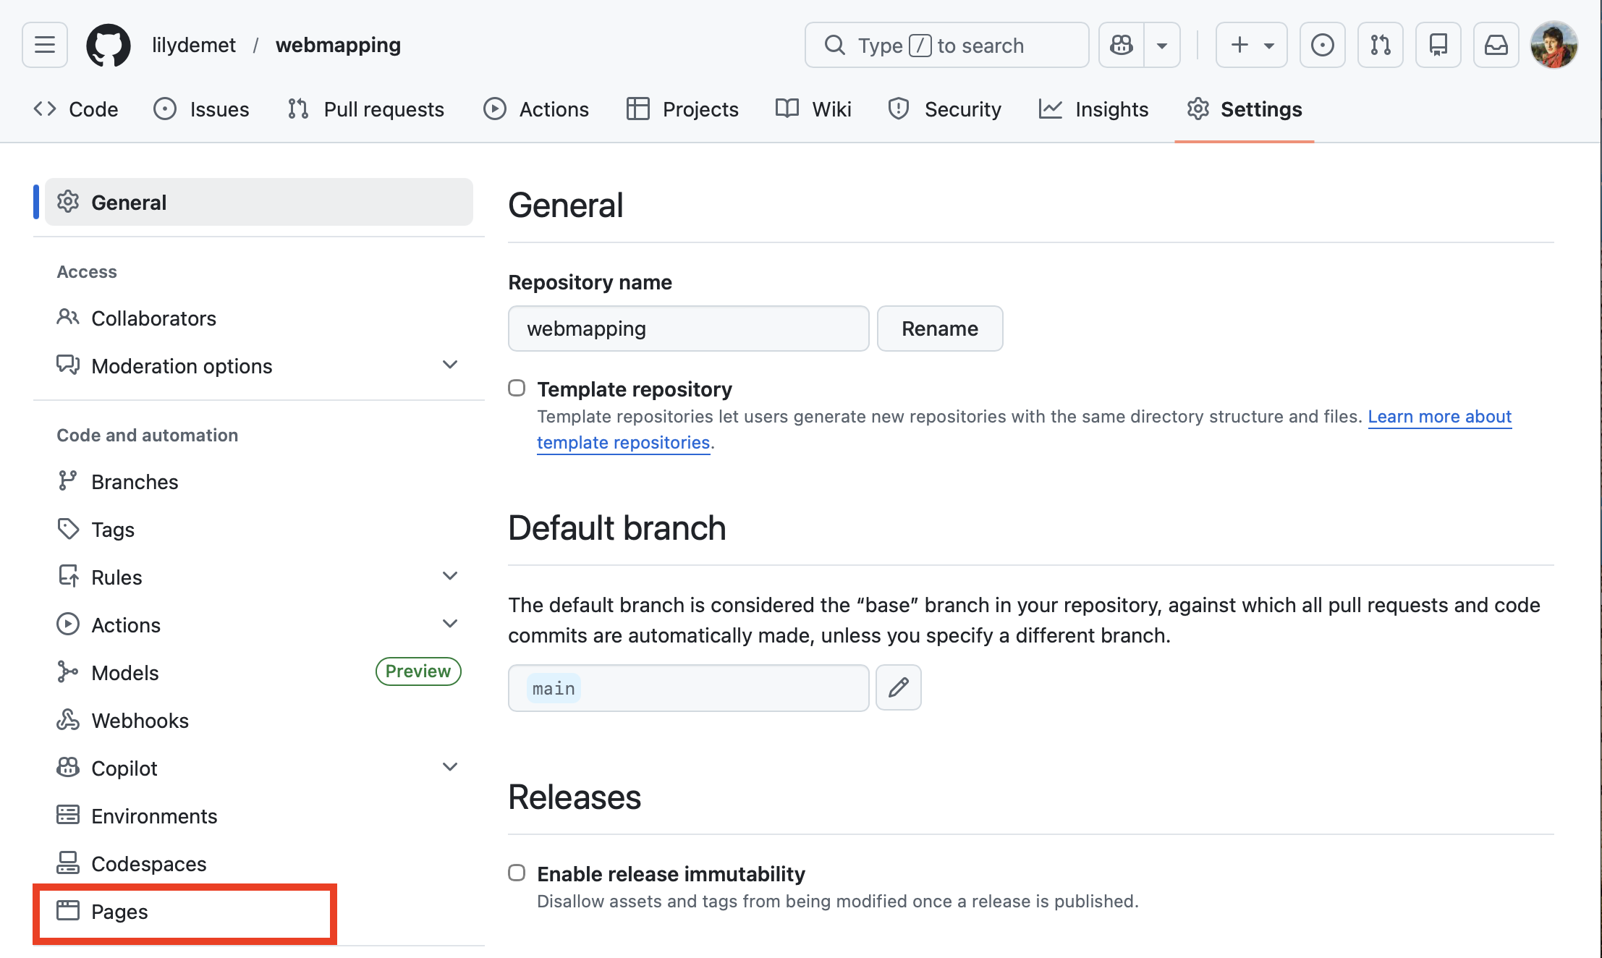Expand the Rules sidebar section
This screenshot has width=1602, height=958.
pos(449,576)
